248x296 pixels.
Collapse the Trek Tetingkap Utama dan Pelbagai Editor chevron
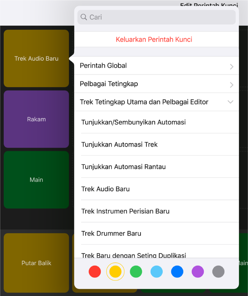[231, 102]
